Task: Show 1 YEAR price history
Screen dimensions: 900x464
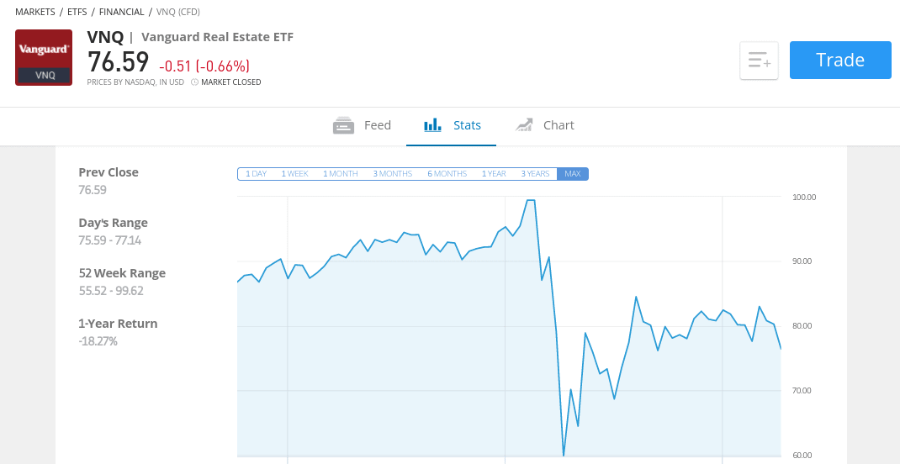Action: click(x=494, y=174)
